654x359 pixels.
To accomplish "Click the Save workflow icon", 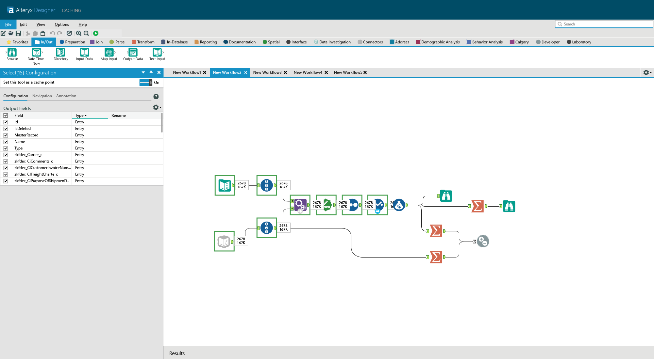I will coord(18,33).
